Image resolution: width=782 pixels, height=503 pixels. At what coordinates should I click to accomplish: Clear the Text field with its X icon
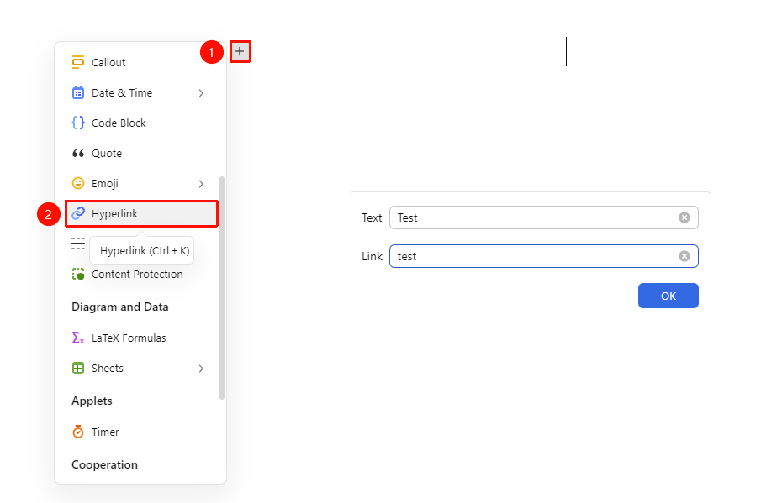click(684, 217)
